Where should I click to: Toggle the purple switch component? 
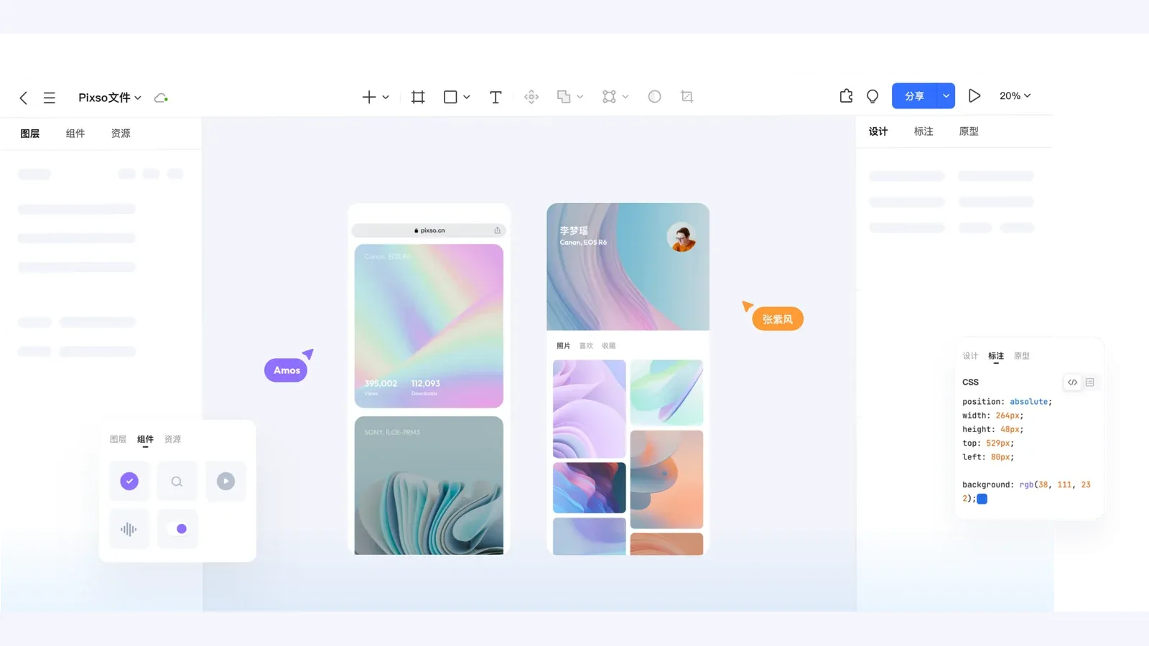pos(177,529)
